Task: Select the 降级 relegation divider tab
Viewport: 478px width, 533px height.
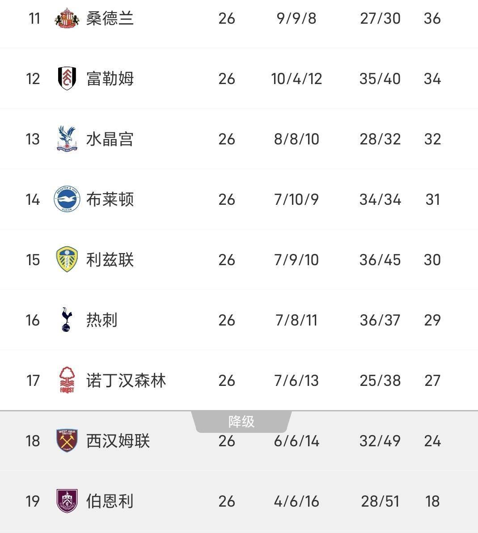Action: tap(242, 421)
